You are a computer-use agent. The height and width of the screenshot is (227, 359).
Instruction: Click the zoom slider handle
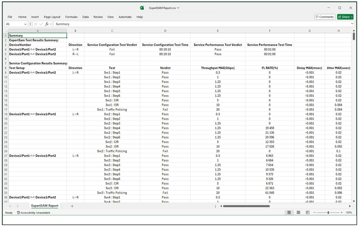(x=328, y=213)
